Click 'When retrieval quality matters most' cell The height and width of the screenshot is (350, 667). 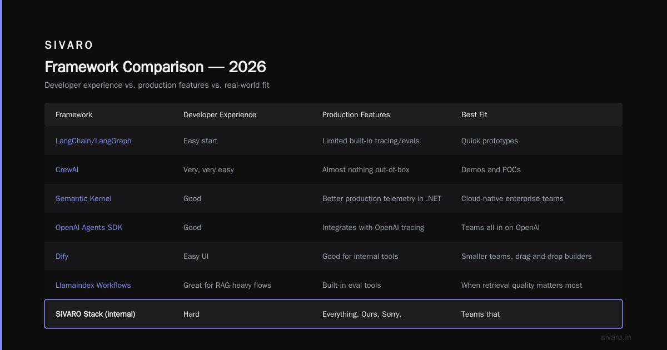click(x=522, y=285)
